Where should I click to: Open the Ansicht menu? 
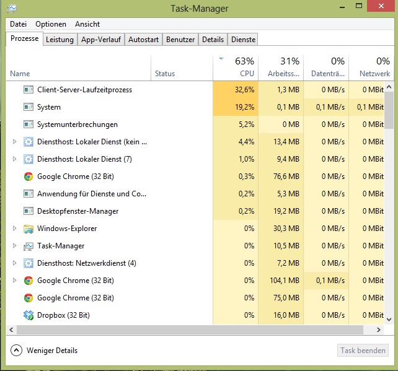pyautogui.click(x=87, y=24)
